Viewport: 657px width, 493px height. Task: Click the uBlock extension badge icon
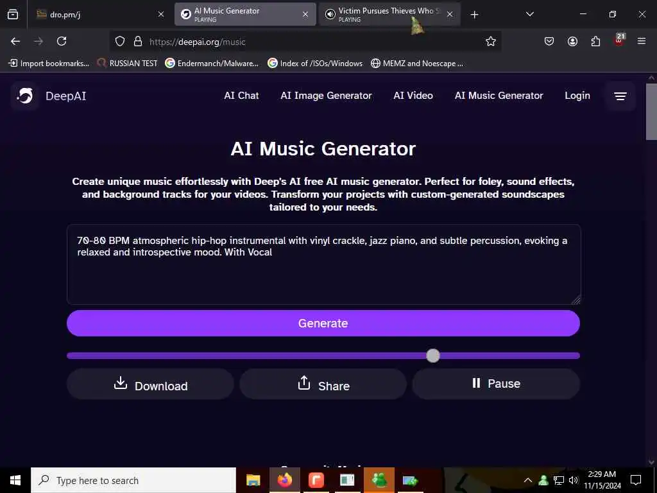point(619,40)
